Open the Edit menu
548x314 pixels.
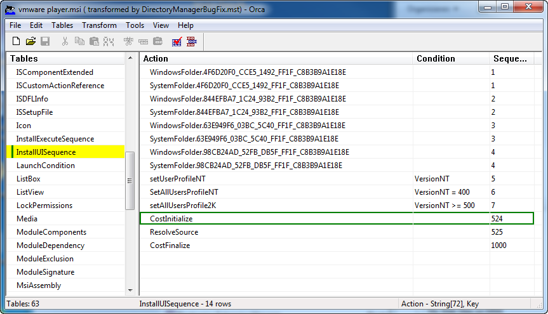coord(36,25)
